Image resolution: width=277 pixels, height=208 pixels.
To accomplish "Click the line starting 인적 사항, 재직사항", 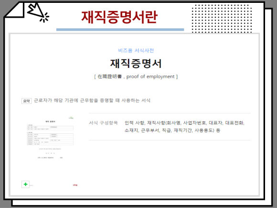I will tap(184, 123).
